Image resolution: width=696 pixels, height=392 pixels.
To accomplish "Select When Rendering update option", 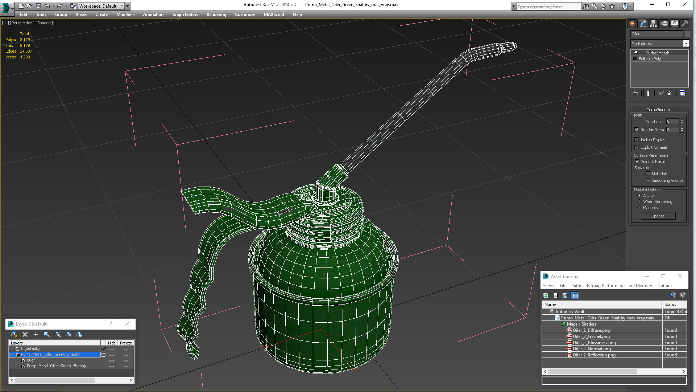I will 639,201.
